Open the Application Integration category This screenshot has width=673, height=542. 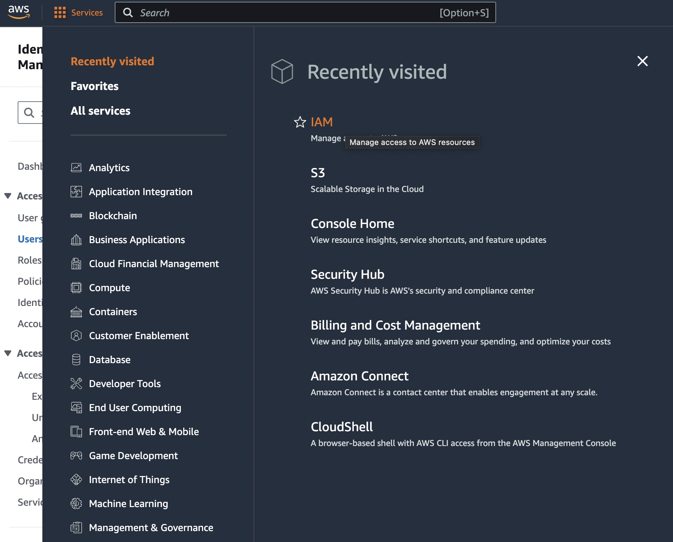pos(141,192)
